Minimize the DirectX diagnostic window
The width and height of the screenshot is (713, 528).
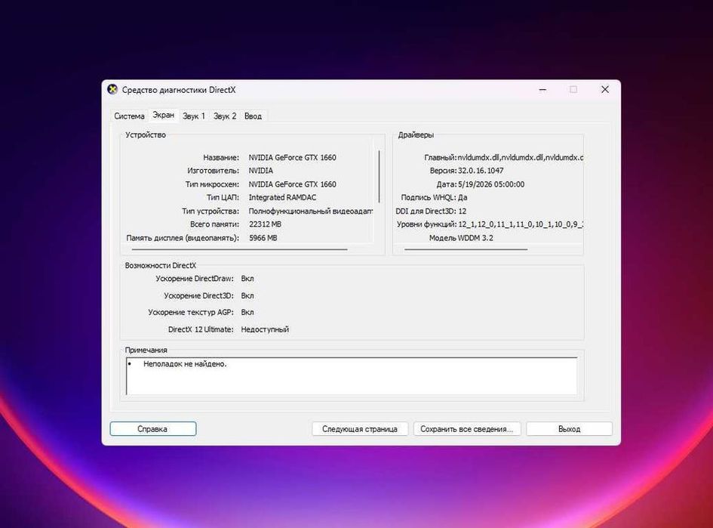click(x=542, y=90)
